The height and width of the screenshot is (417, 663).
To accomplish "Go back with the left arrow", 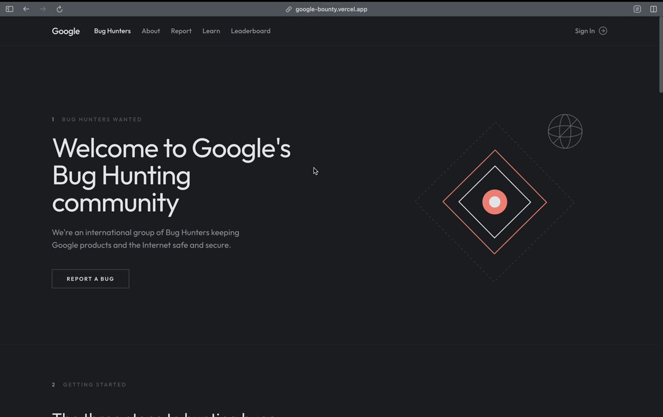I will pos(26,9).
